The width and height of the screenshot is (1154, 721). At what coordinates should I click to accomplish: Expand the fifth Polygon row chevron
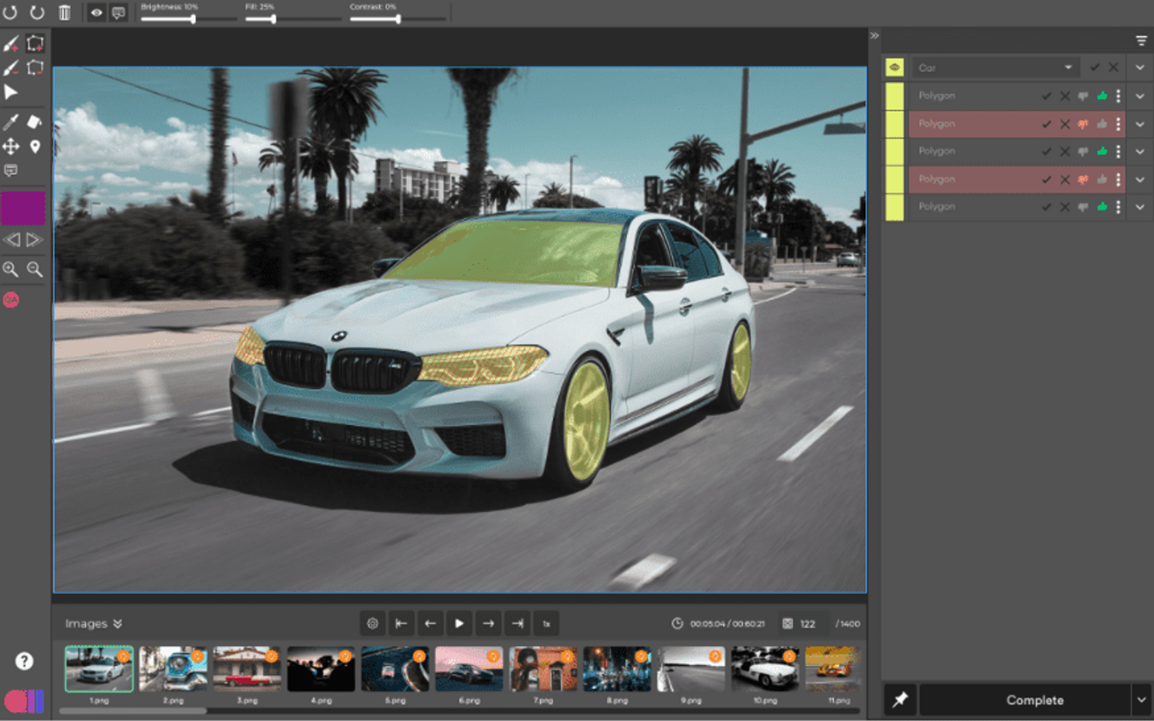point(1140,207)
